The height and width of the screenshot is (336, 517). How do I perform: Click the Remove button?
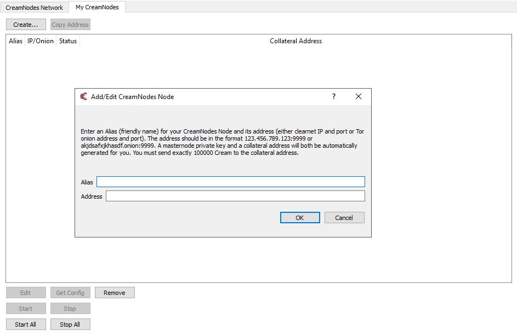click(115, 293)
